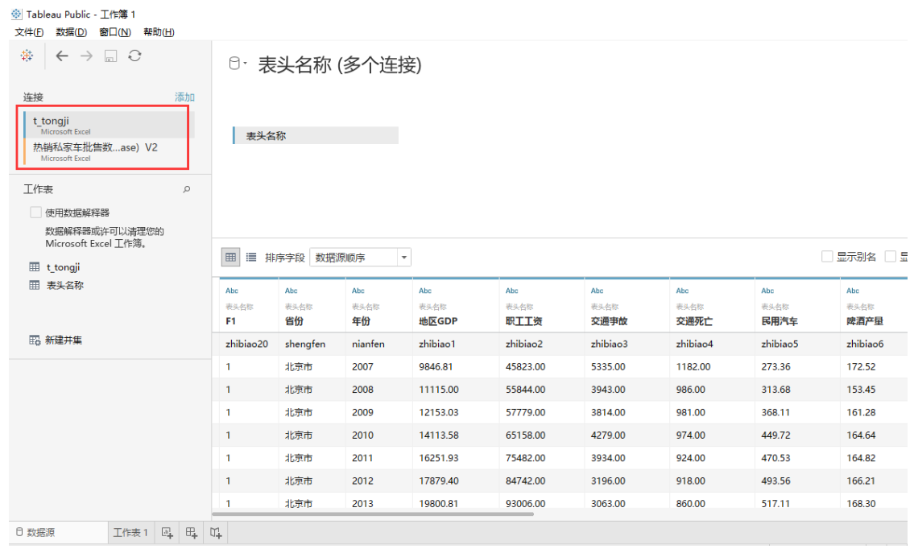The width and height of the screenshot is (914, 549).
Task: Click the Abc type icon above 啤酒产量 column
Action: [x=853, y=291]
